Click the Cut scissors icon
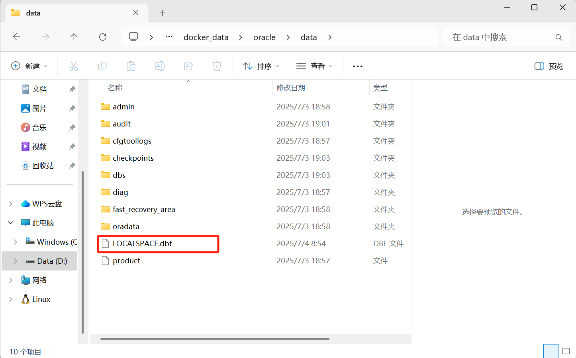576x358 pixels. [74, 66]
